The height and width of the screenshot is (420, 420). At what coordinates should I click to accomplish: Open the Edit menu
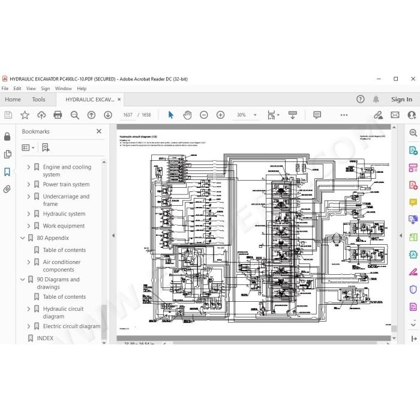point(17,88)
